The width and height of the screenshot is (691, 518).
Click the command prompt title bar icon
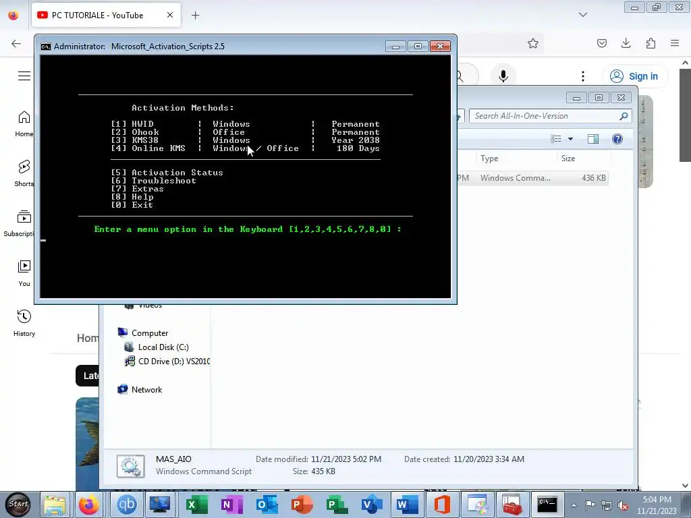click(x=45, y=47)
